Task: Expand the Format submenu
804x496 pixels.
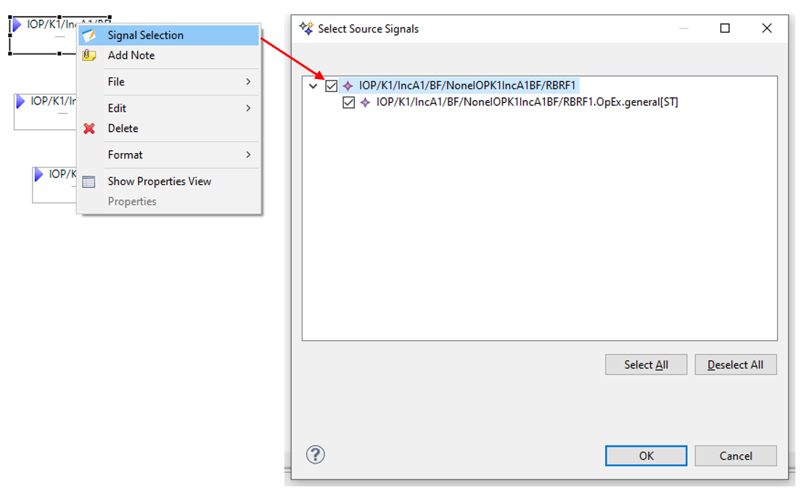Action: click(247, 154)
